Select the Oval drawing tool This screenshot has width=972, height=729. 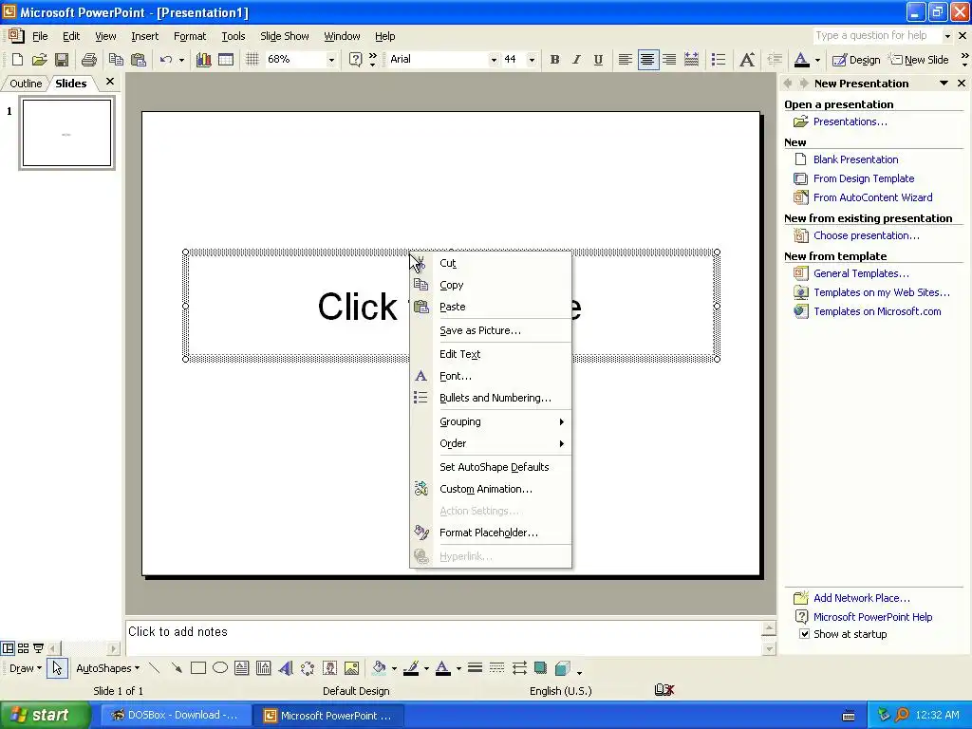[220, 668]
